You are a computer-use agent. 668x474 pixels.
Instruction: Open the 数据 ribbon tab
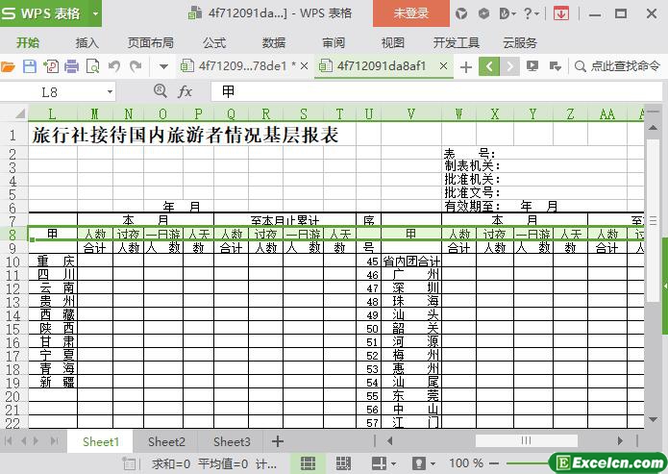pyautogui.click(x=274, y=42)
